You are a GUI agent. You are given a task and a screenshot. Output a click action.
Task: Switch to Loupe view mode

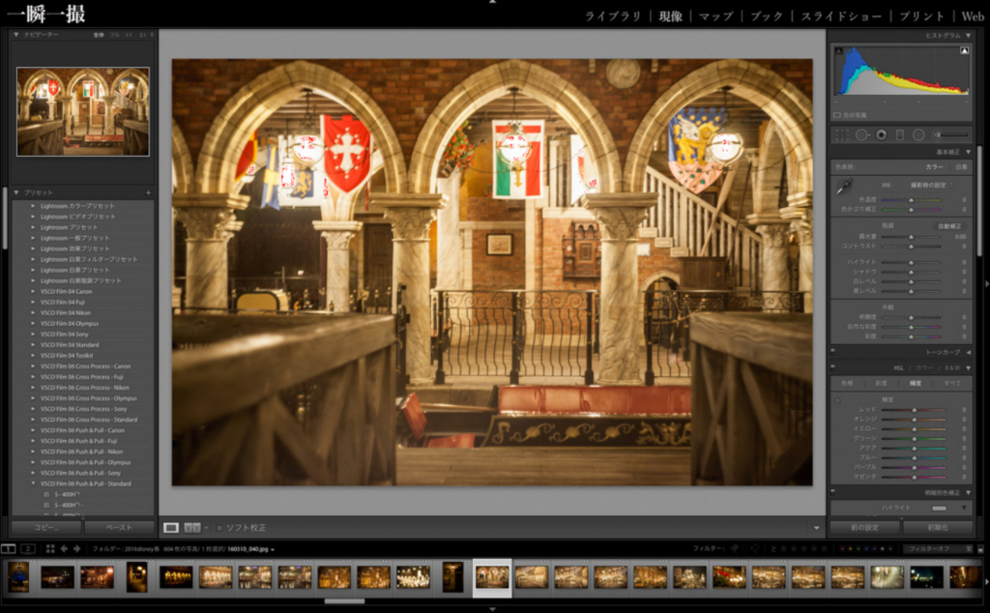(x=171, y=527)
